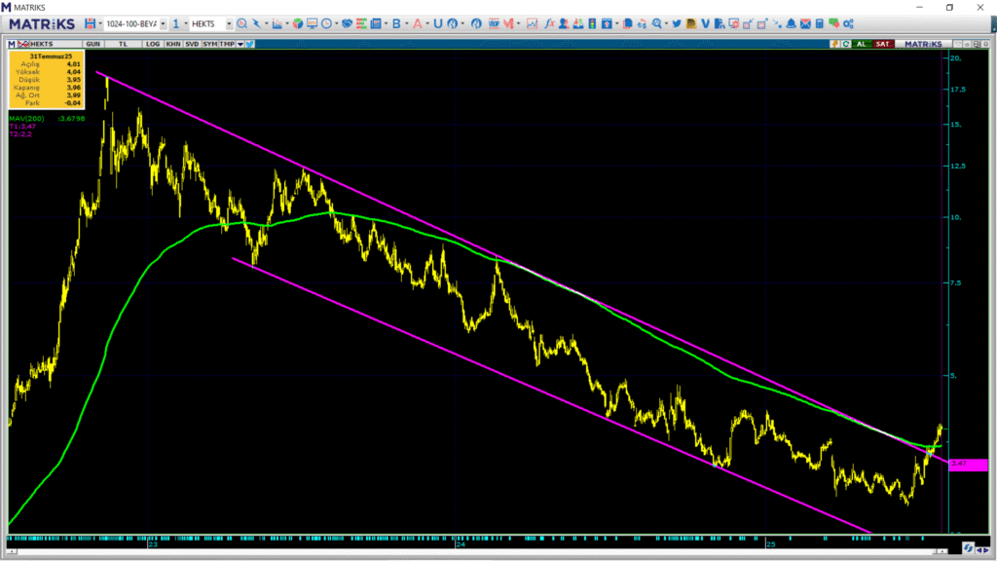997x561 pixels.
Task: Open the calculator icon in toolbar
Action: (x=820, y=23)
